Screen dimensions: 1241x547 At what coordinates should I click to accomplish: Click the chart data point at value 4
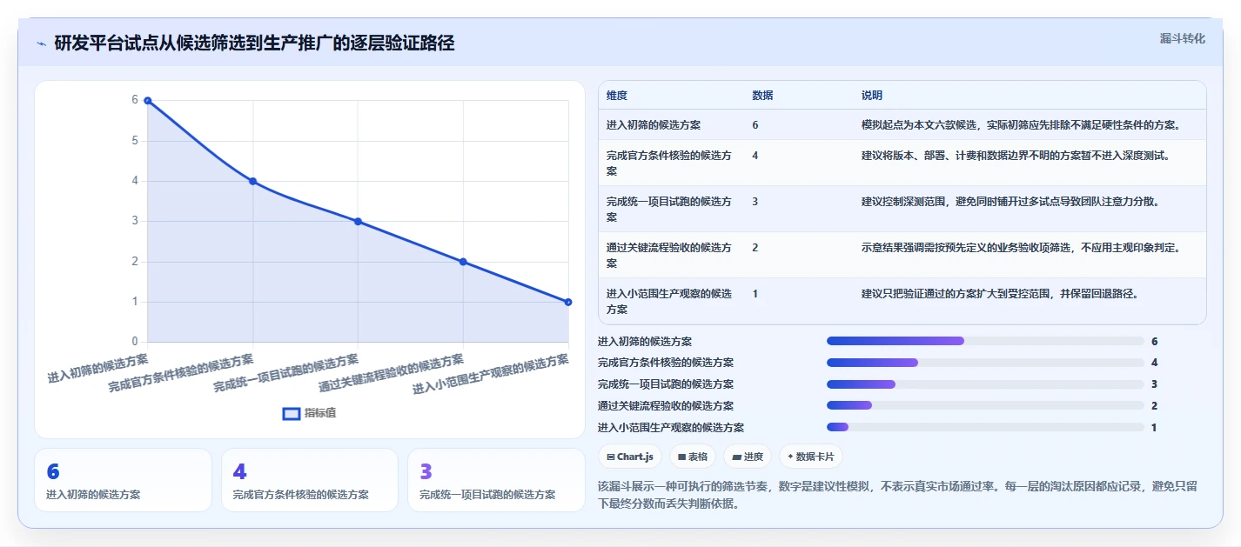click(x=253, y=181)
